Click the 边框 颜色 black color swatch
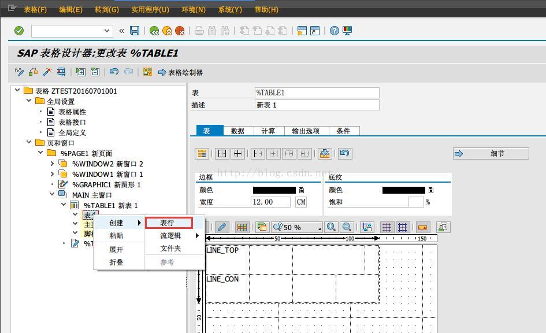 coord(274,190)
